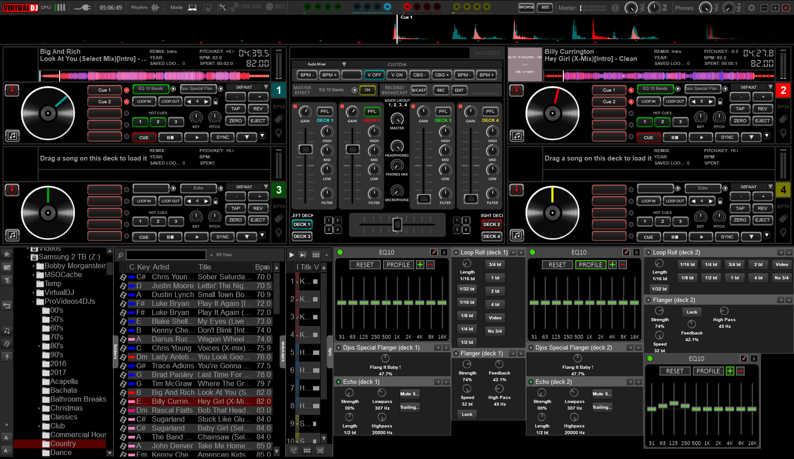The width and height of the screenshot is (794, 459).
Task: Open the settings gear icon in top bar
Action: pyautogui.click(x=752, y=8)
